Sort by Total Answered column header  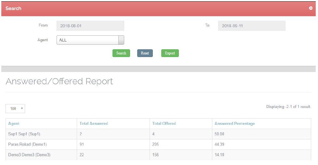pos(94,124)
